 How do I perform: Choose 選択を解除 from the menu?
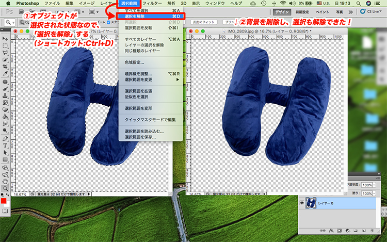pyautogui.click(x=151, y=17)
